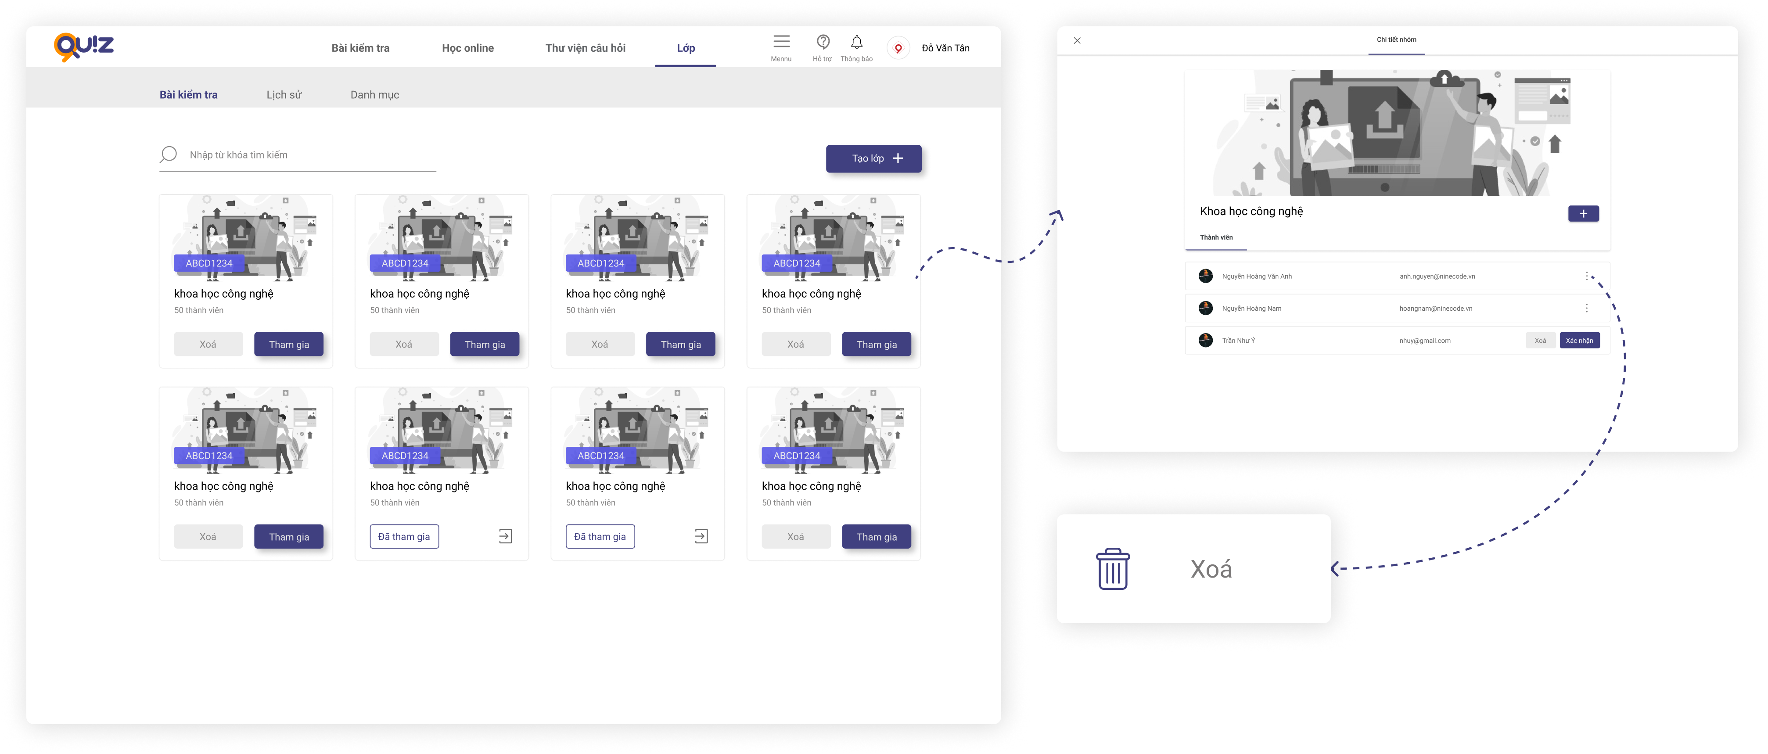Click Tham gia on bottom row's first card

[288, 536]
